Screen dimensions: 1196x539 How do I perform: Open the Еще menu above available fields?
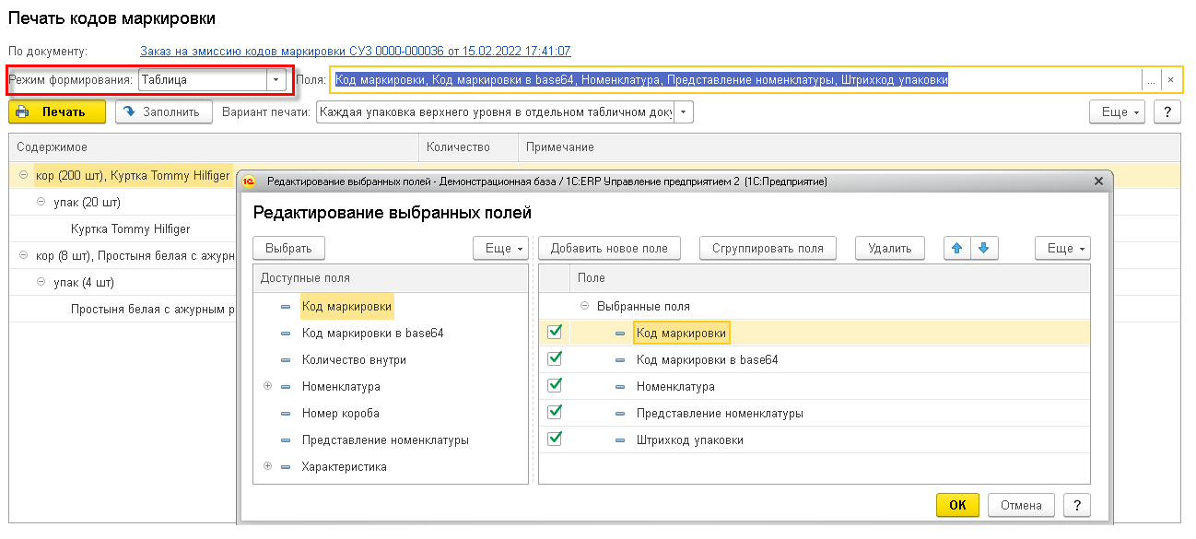(x=501, y=248)
